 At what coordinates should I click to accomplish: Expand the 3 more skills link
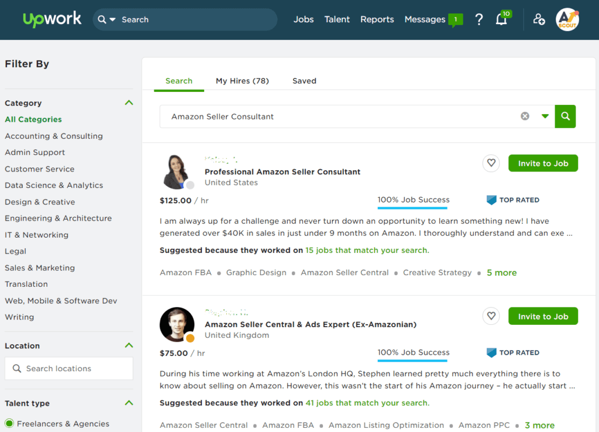coord(539,425)
